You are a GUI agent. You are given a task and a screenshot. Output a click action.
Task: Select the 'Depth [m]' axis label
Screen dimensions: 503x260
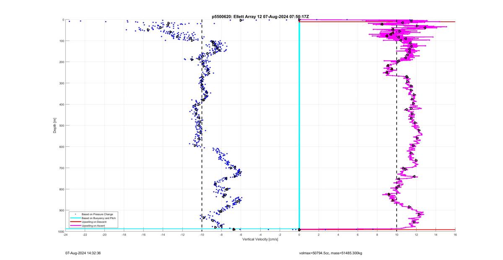(54, 125)
